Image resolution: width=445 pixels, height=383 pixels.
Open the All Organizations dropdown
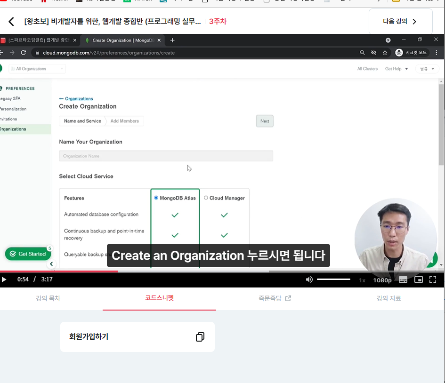(37, 69)
